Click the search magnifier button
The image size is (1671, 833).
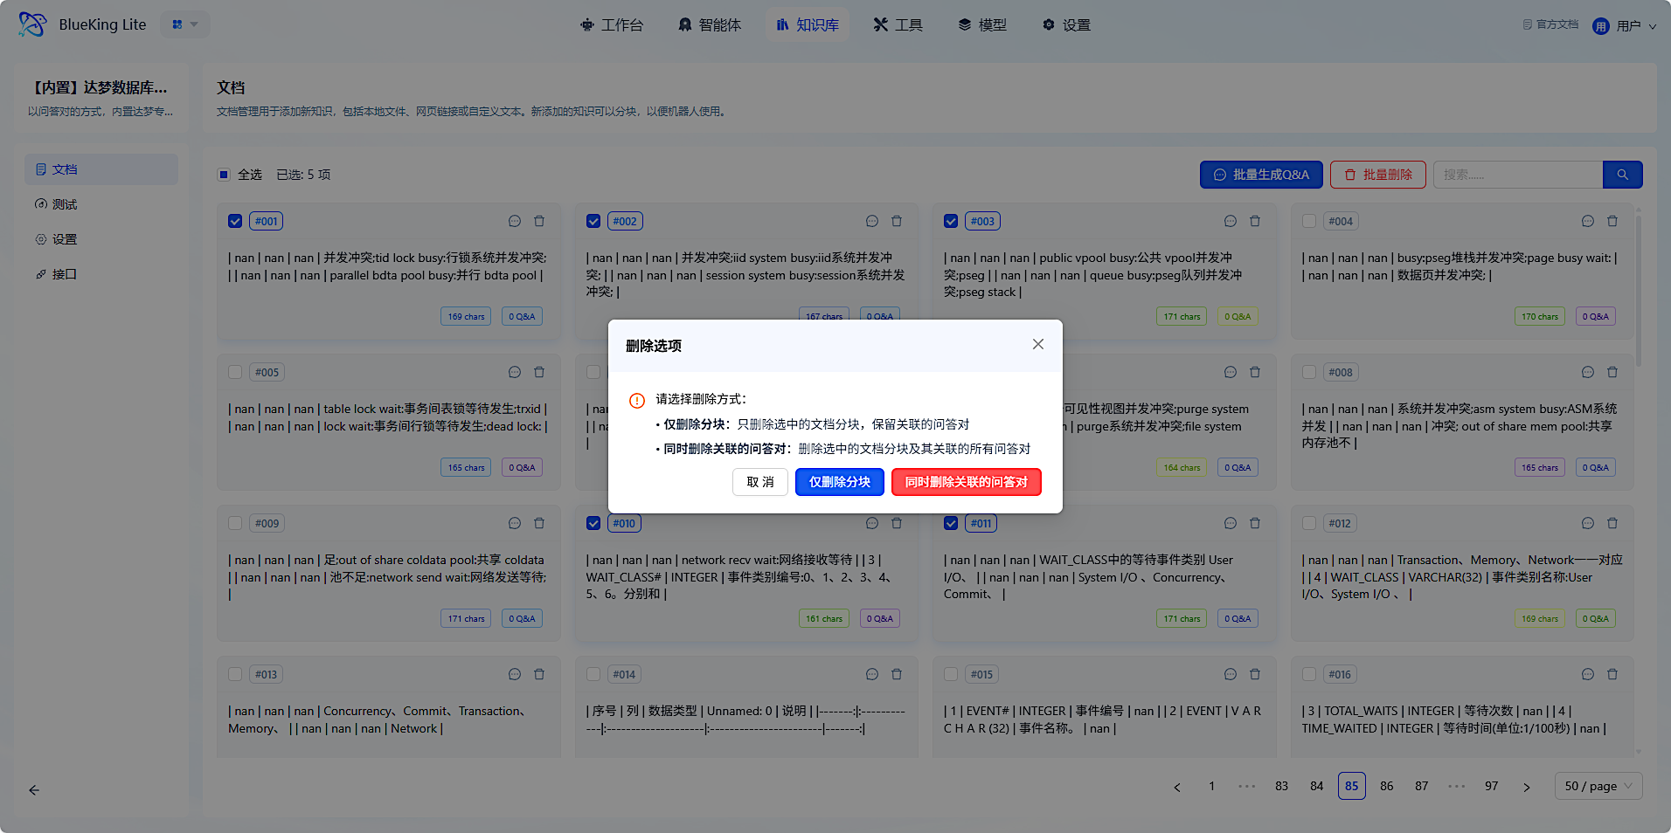click(1622, 175)
